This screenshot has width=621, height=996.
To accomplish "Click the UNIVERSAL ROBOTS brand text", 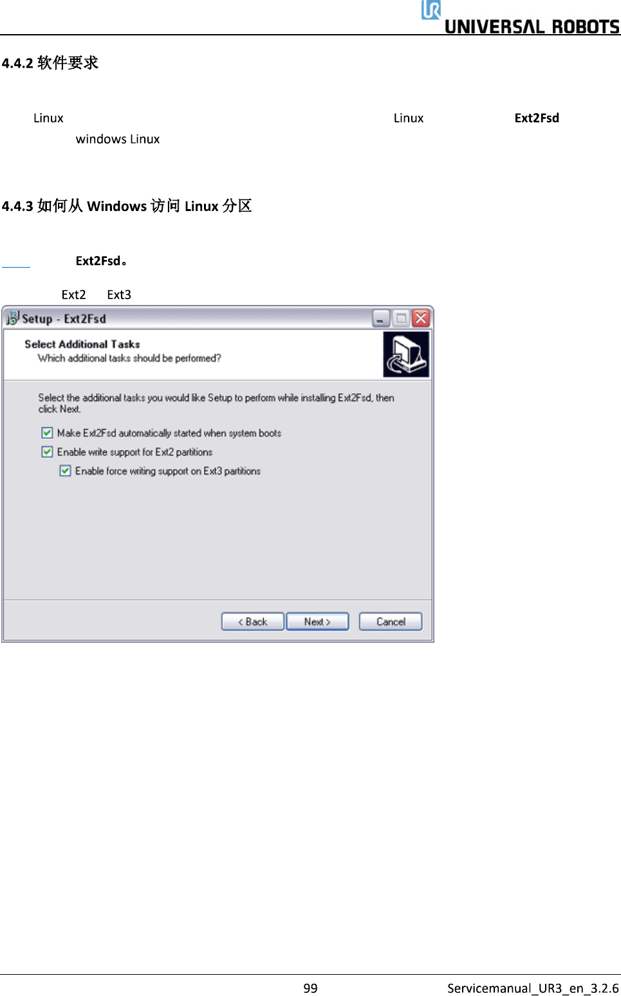I will pos(532,26).
